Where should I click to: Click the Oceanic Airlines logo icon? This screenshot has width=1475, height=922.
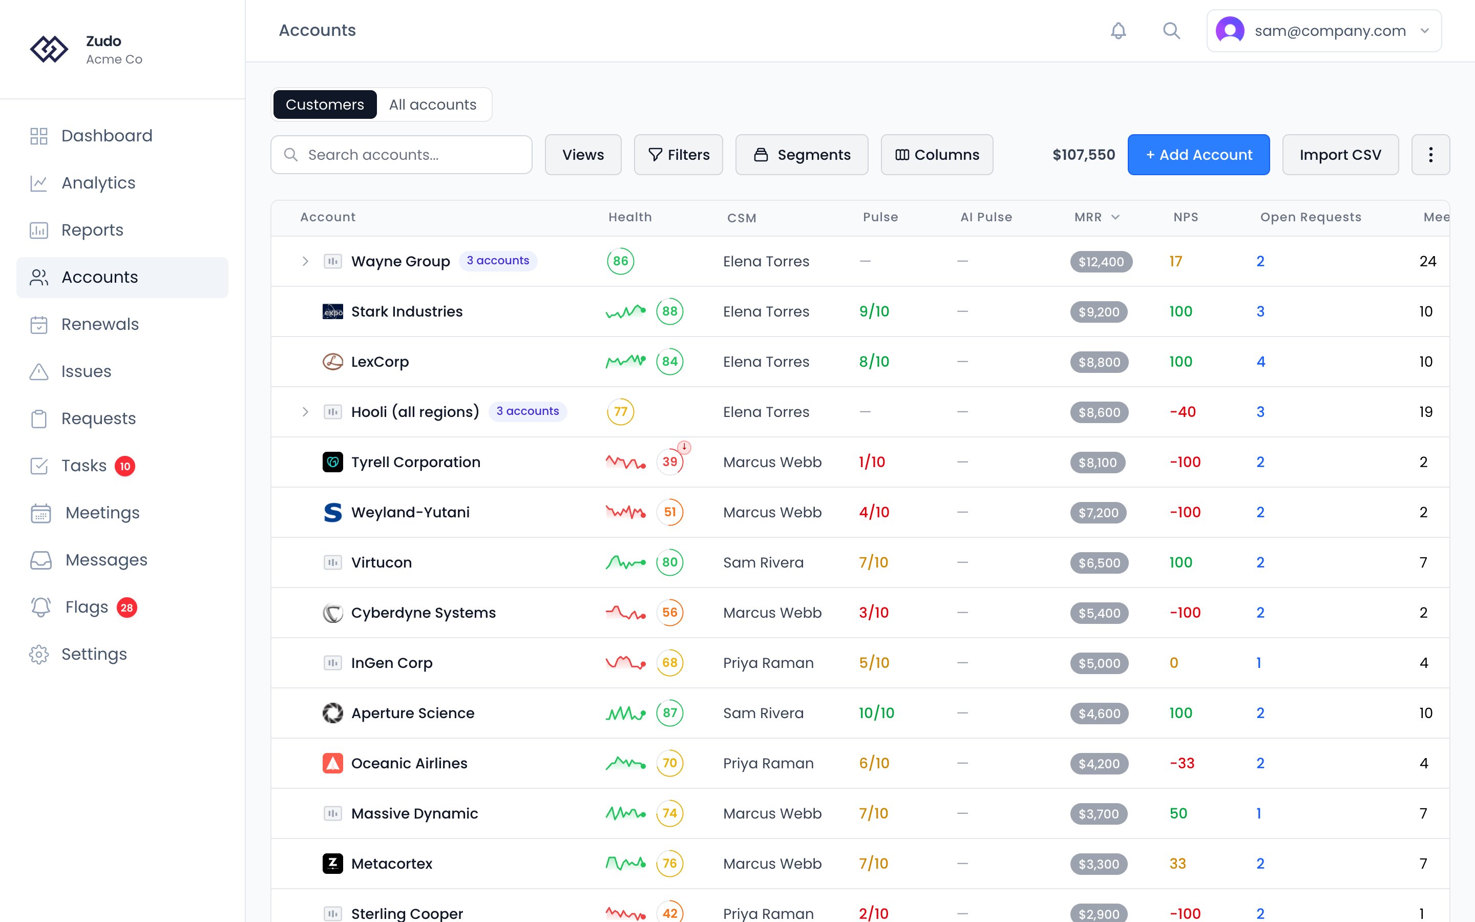coord(333,763)
